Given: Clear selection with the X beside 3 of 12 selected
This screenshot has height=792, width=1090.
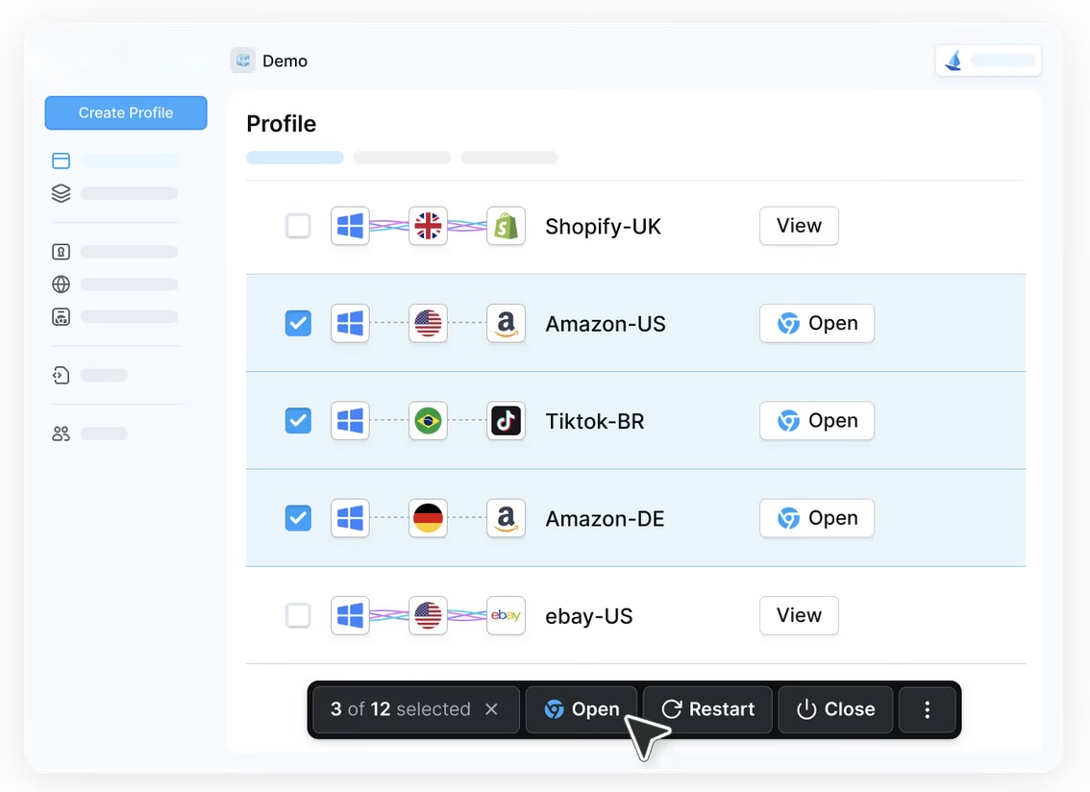Looking at the screenshot, I should pos(491,709).
